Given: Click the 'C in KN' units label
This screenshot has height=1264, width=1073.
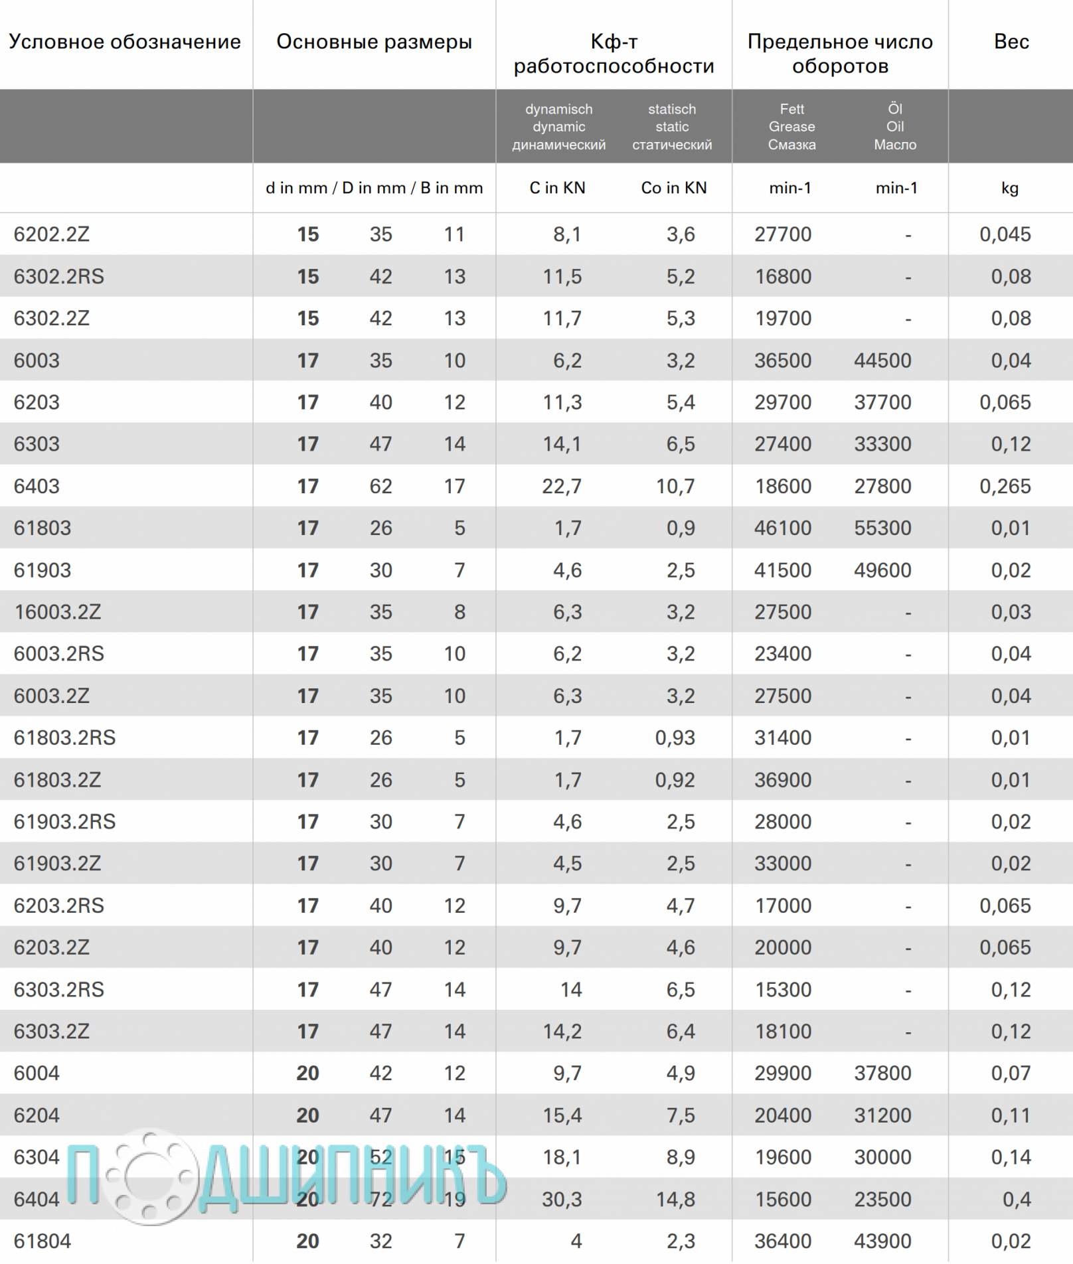Looking at the screenshot, I should coord(558,188).
